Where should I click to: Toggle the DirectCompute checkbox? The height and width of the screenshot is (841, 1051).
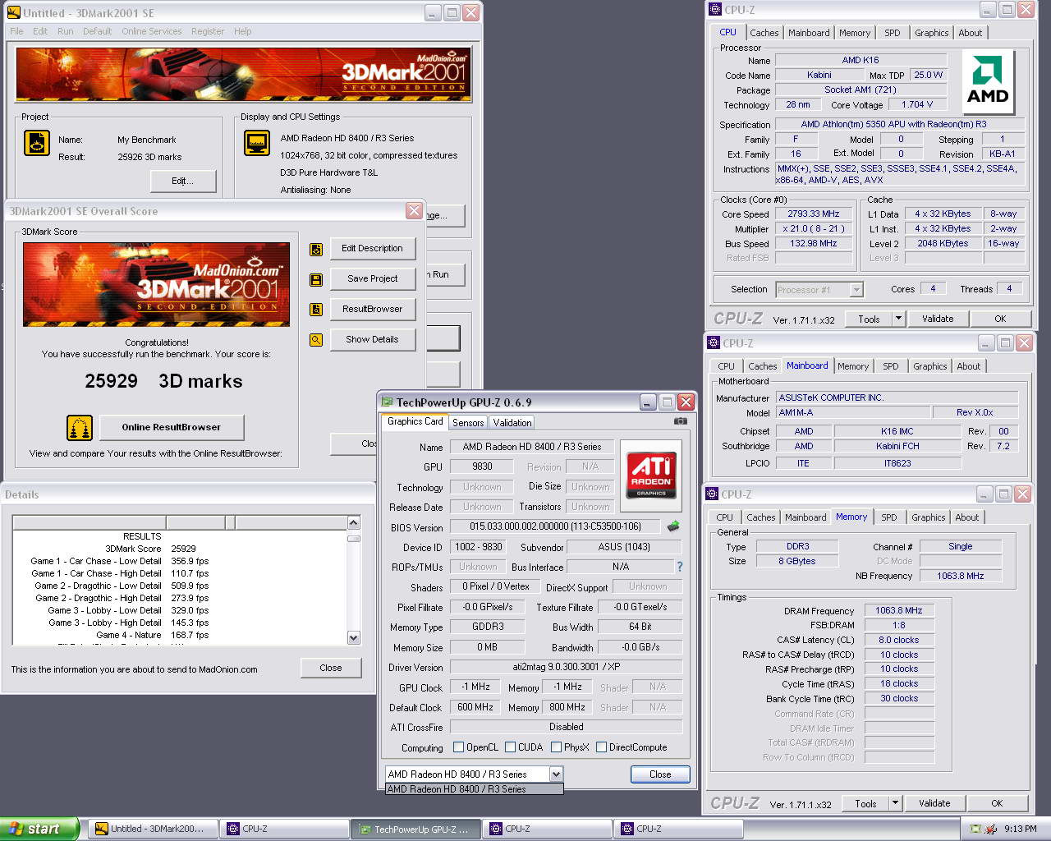602,747
